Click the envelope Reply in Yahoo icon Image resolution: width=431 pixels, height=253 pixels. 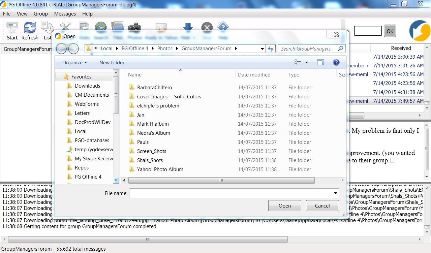click(161, 27)
